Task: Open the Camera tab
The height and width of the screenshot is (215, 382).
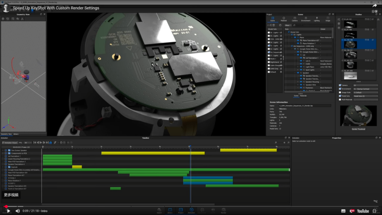Action: [x=295, y=19]
